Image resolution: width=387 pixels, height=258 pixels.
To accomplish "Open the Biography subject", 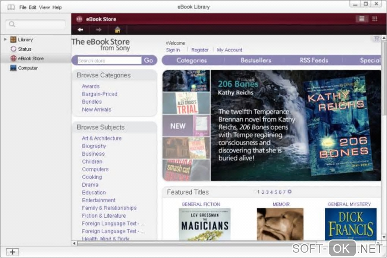I will coord(94,146).
